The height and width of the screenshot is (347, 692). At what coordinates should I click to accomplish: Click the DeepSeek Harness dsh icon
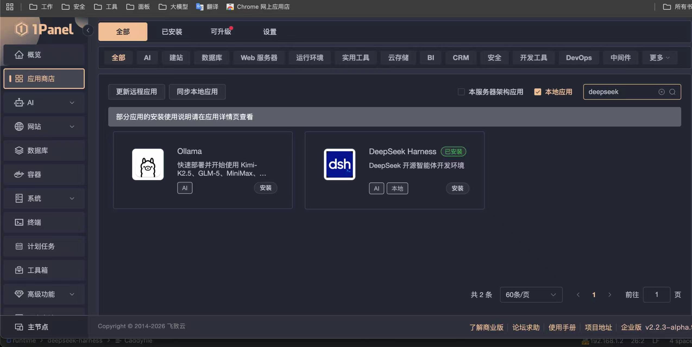click(339, 164)
